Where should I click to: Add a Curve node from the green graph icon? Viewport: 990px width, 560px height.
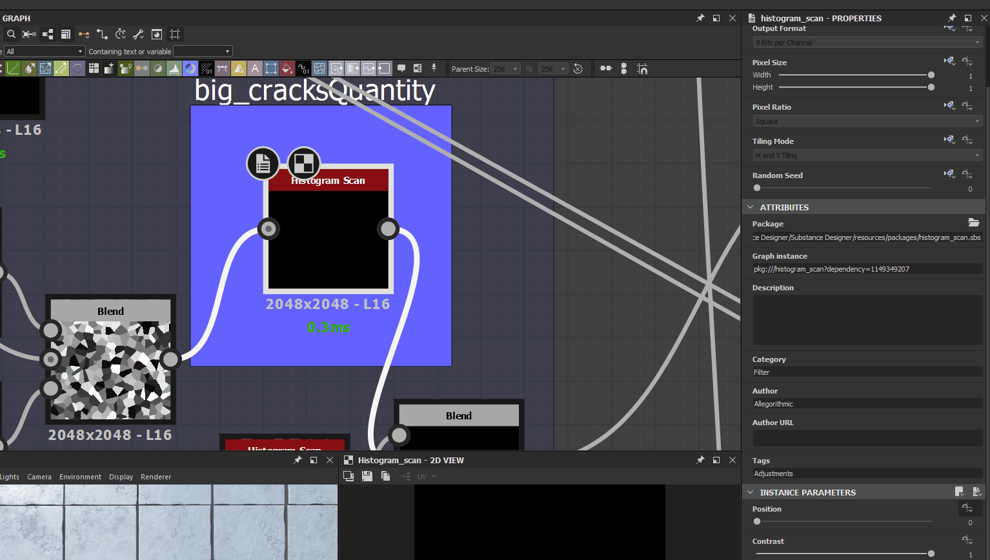coord(13,68)
